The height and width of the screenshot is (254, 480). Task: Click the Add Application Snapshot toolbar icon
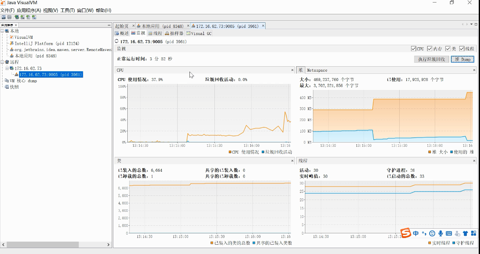pos(34,17)
